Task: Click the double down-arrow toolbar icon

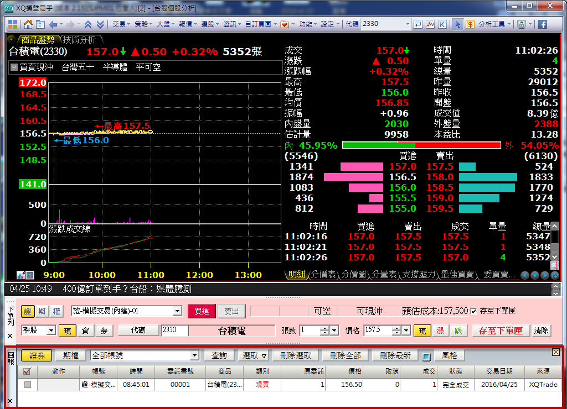Action: pyautogui.click(x=100, y=24)
